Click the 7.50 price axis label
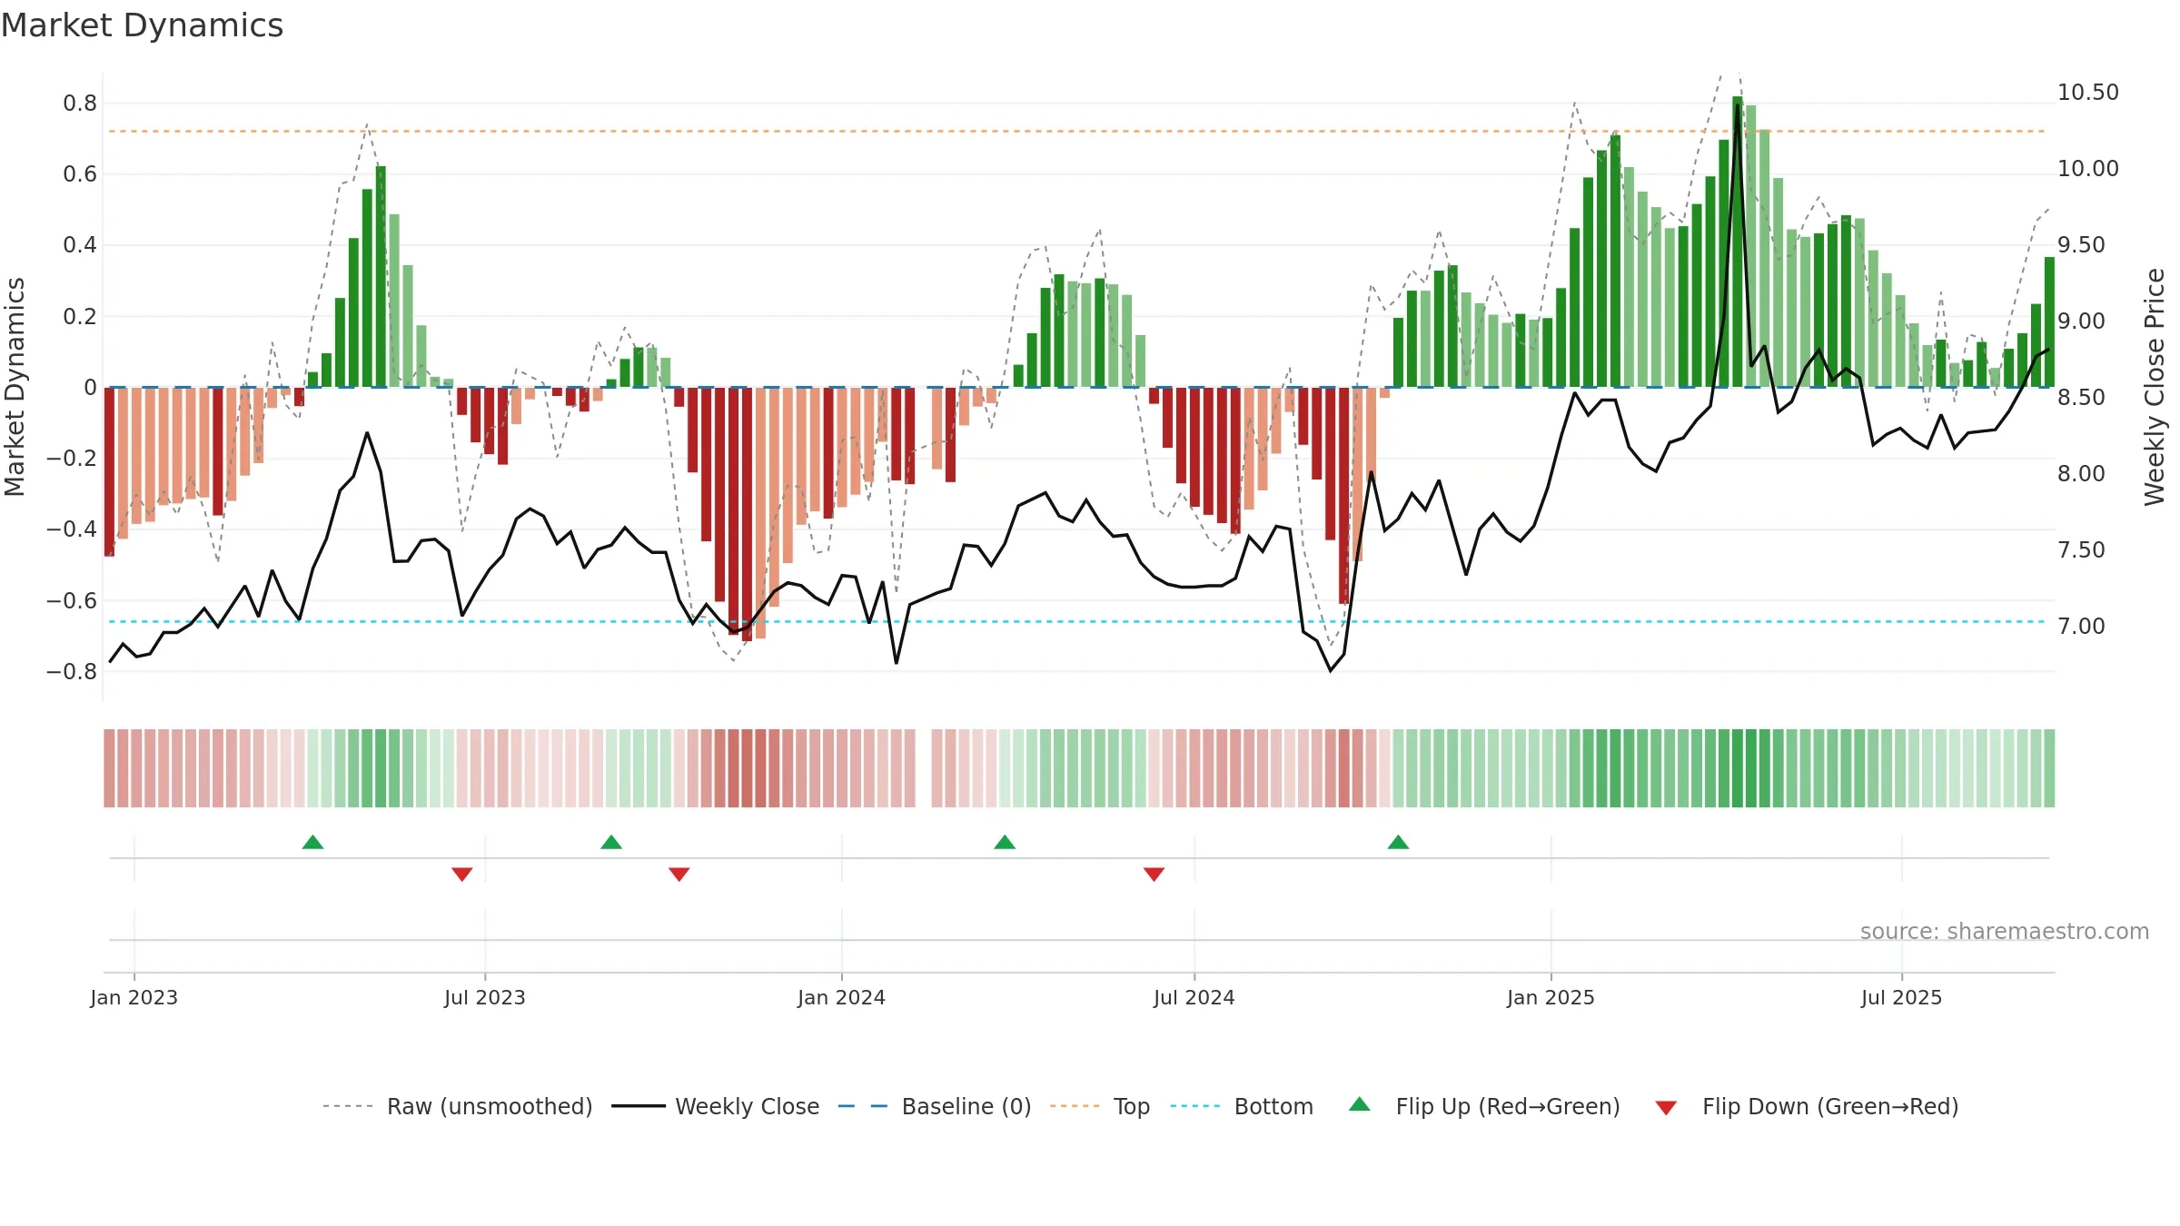The width and height of the screenshot is (2180, 1226). pyautogui.click(x=2081, y=550)
